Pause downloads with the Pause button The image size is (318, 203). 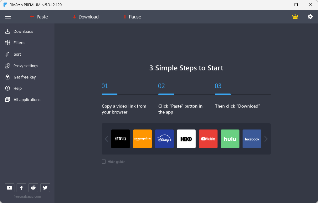click(132, 17)
